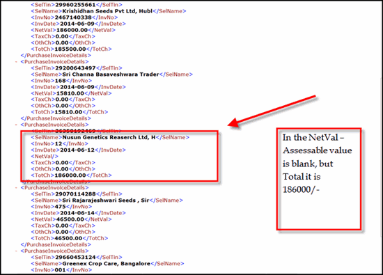Collapse PurchaseInvoiceDetails node above Greenex Crop Care
Viewport: 383px width, 275px height.
pos(17,251)
